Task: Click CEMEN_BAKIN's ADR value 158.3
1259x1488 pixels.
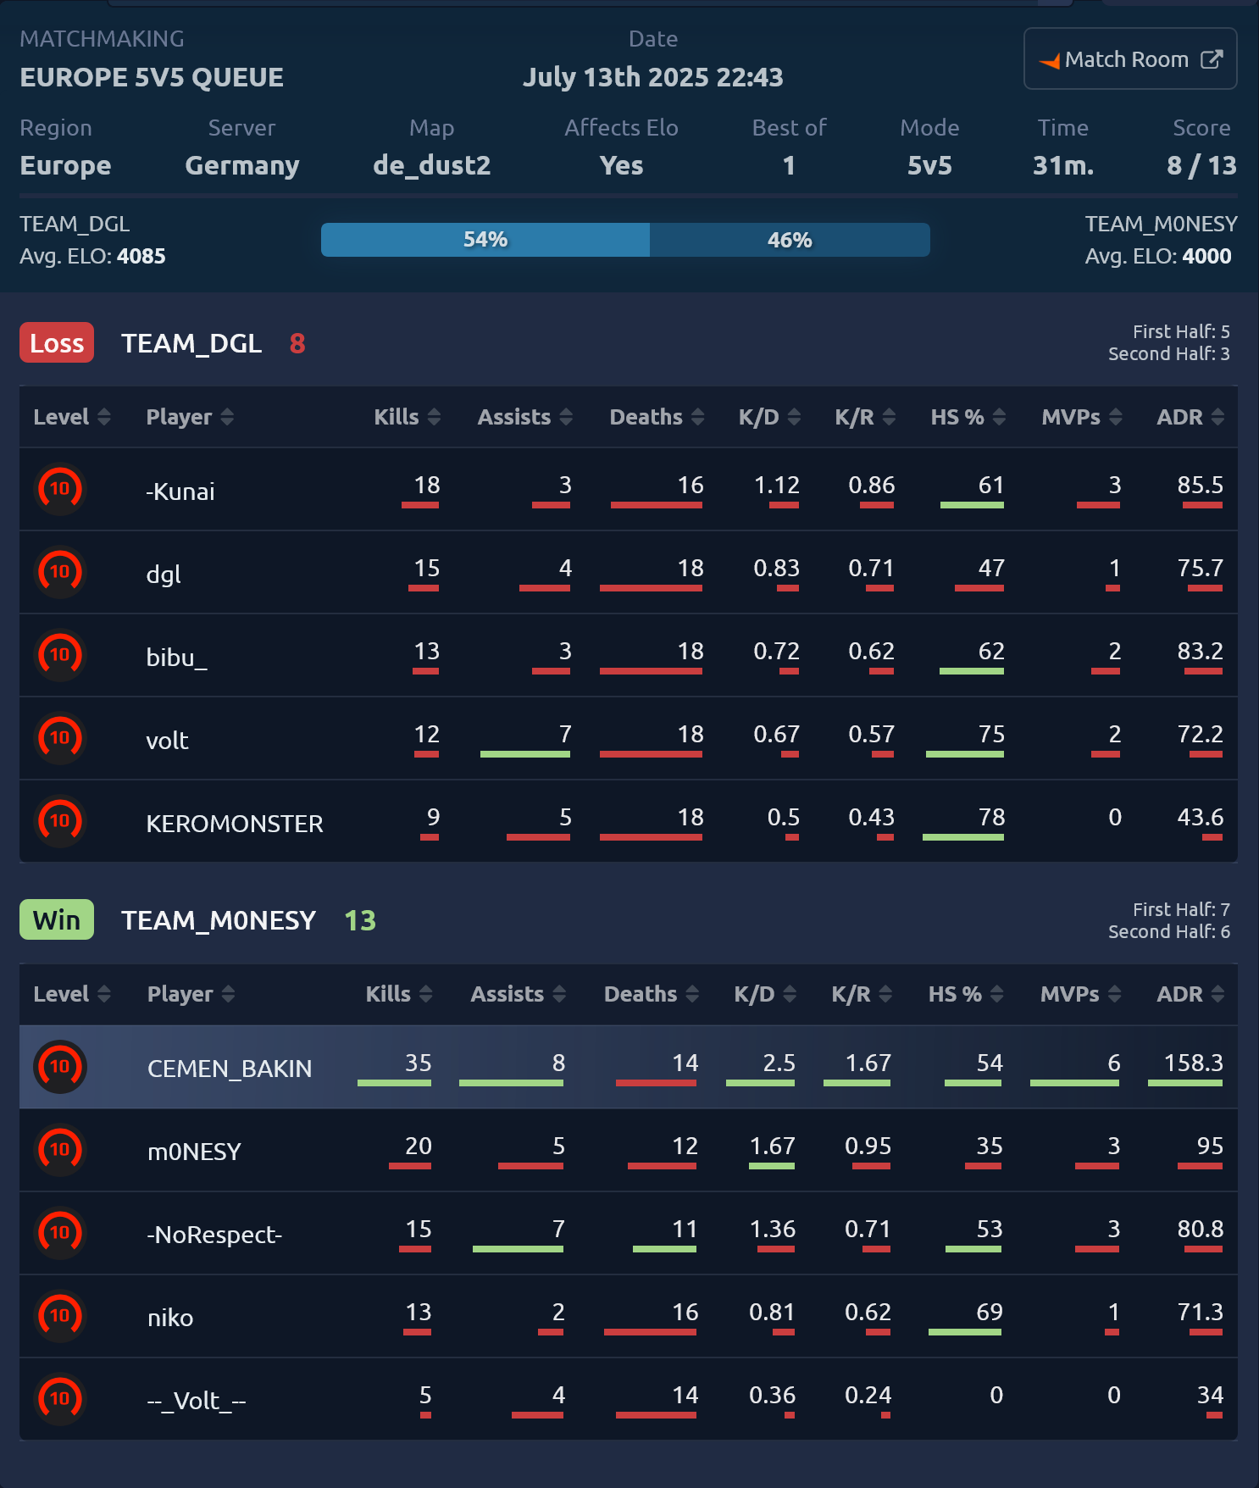Action: pyautogui.click(x=1194, y=1063)
